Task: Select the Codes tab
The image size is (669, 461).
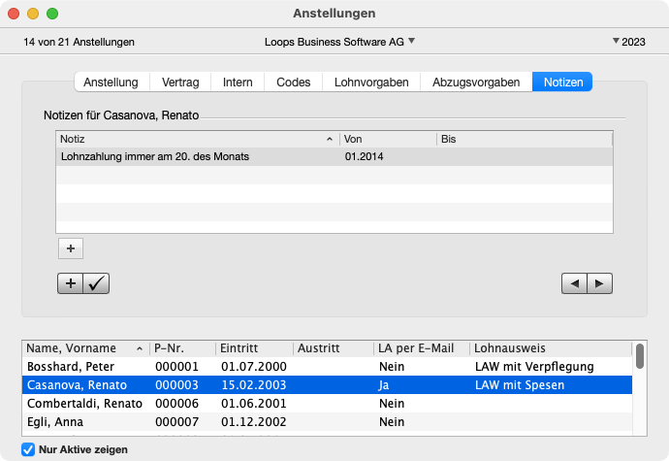Action: click(293, 82)
